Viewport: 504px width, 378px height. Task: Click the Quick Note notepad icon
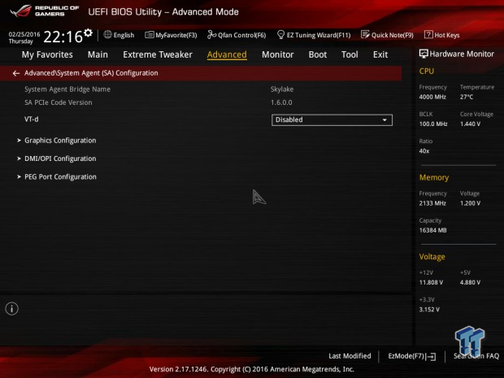365,34
